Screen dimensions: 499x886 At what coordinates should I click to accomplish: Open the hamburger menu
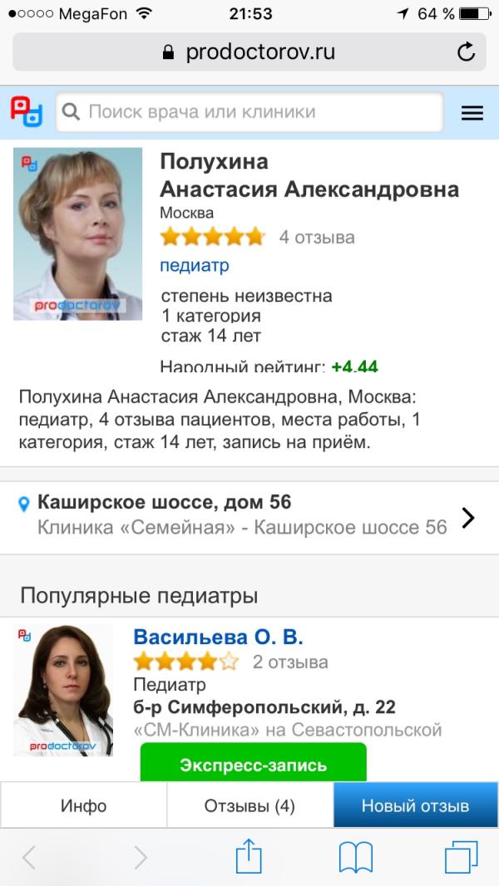click(472, 114)
